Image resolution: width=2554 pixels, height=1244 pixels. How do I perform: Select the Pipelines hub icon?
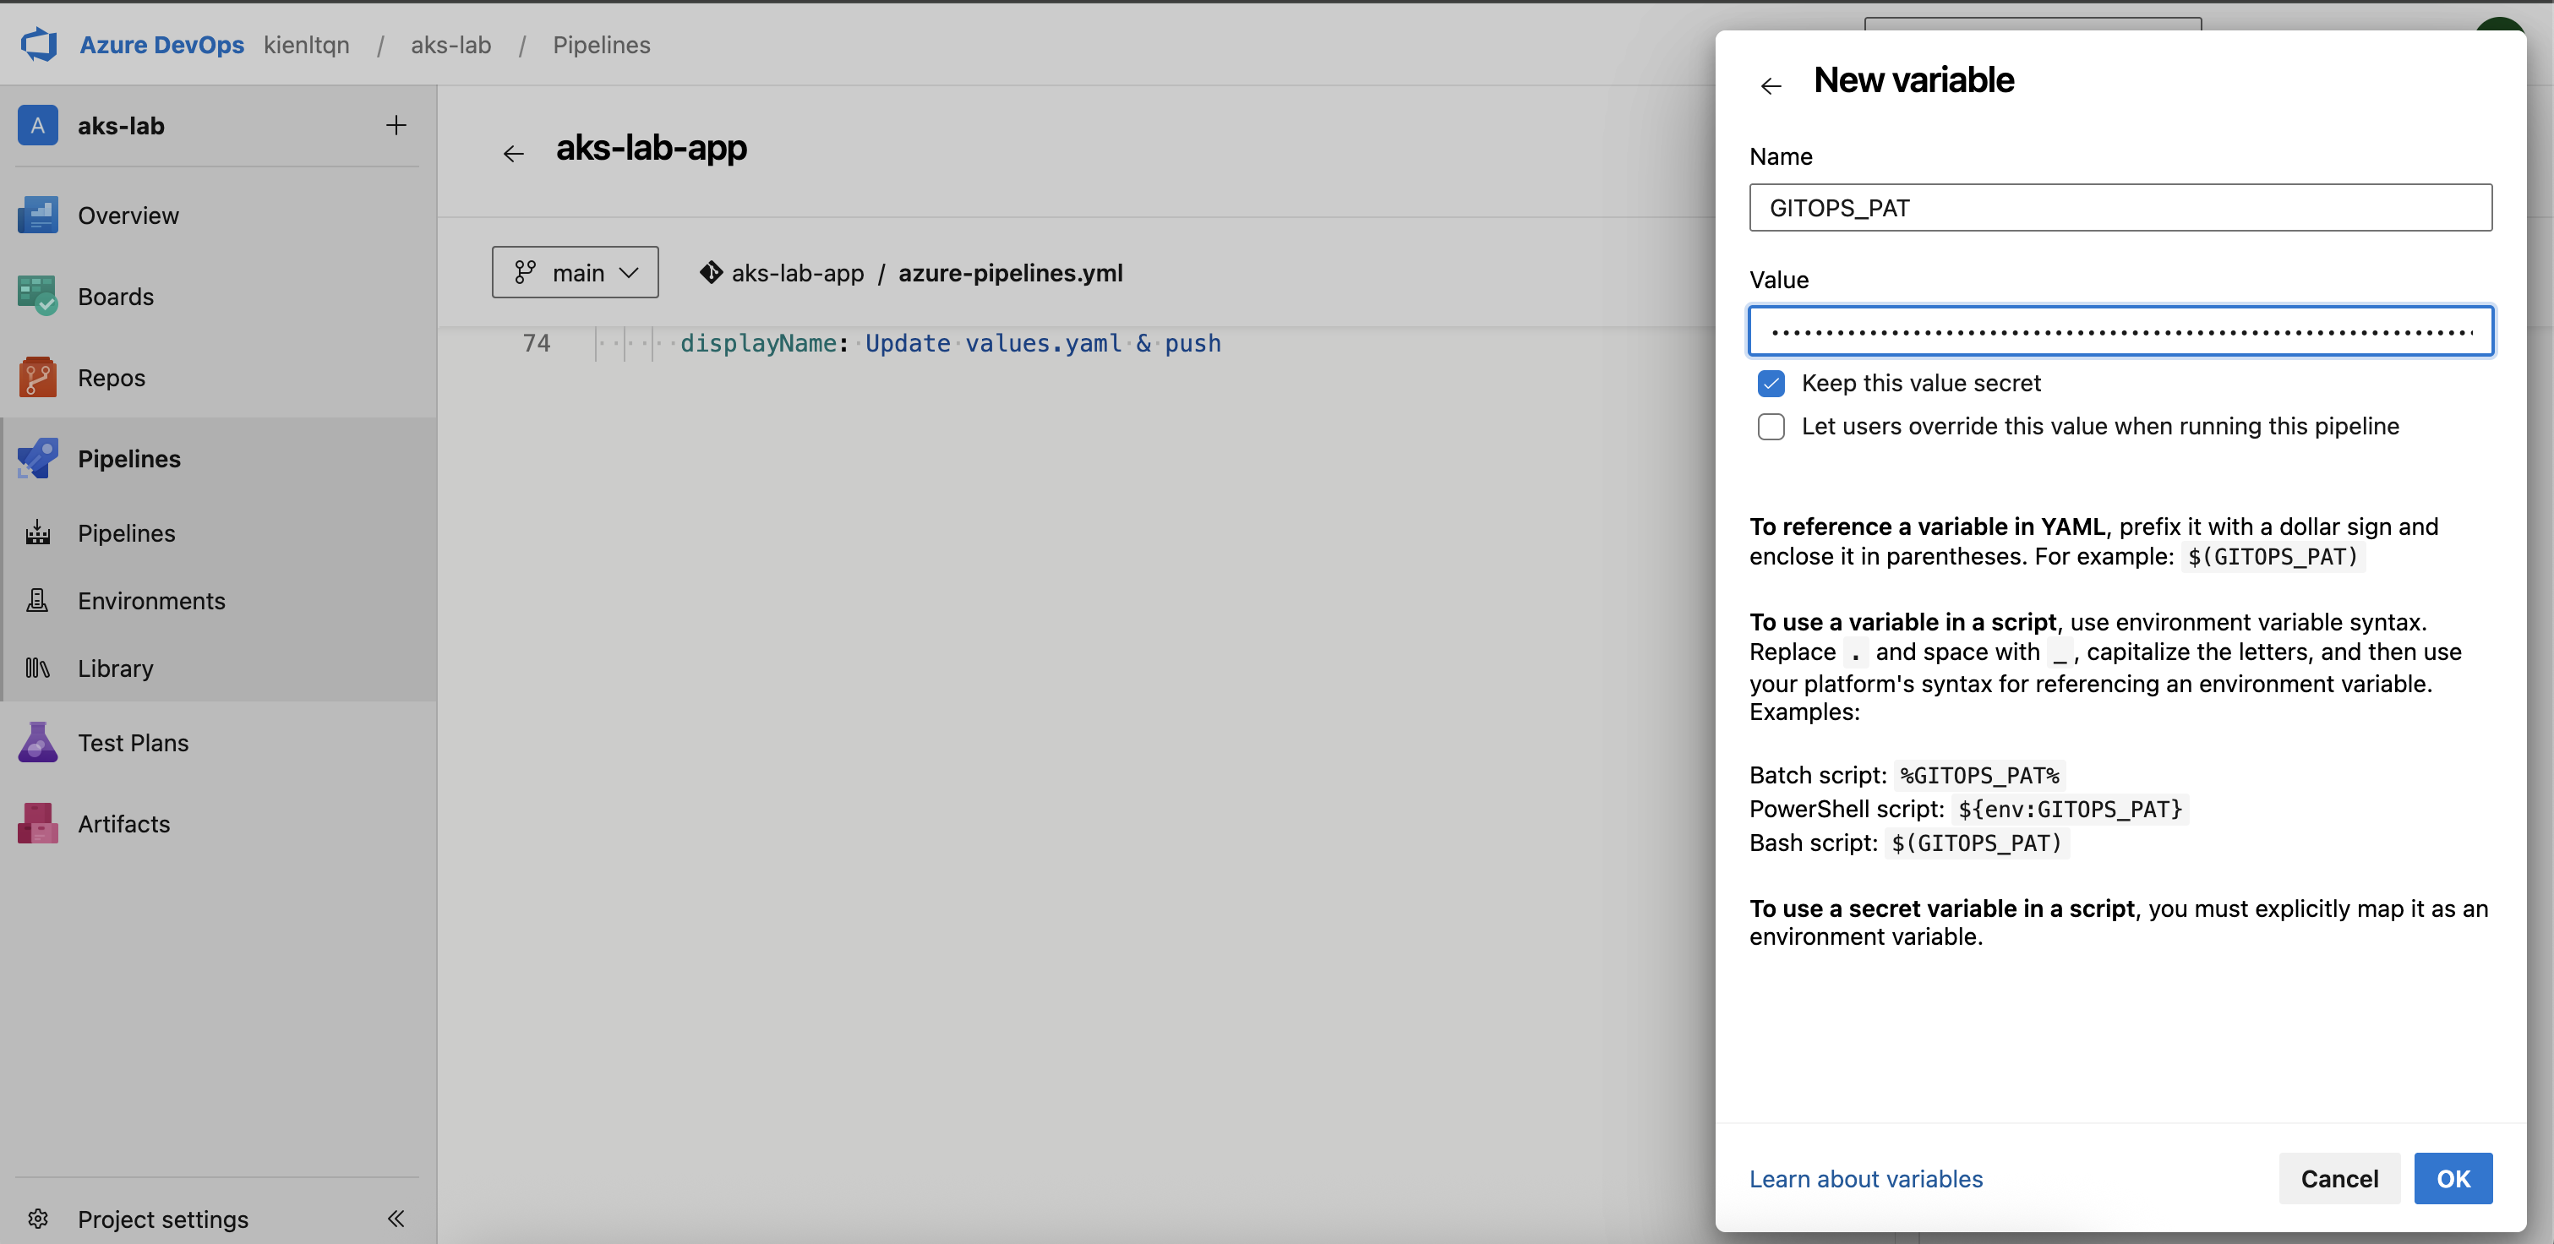38,459
